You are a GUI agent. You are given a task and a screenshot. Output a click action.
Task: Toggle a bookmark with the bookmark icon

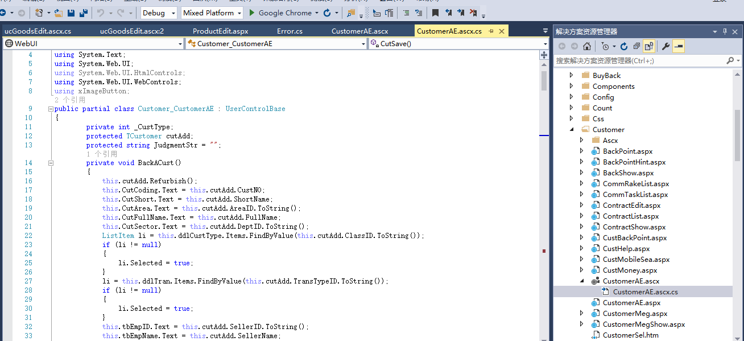(x=435, y=13)
